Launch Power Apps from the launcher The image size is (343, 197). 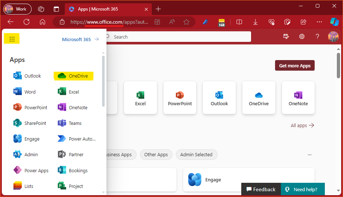[31, 170]
